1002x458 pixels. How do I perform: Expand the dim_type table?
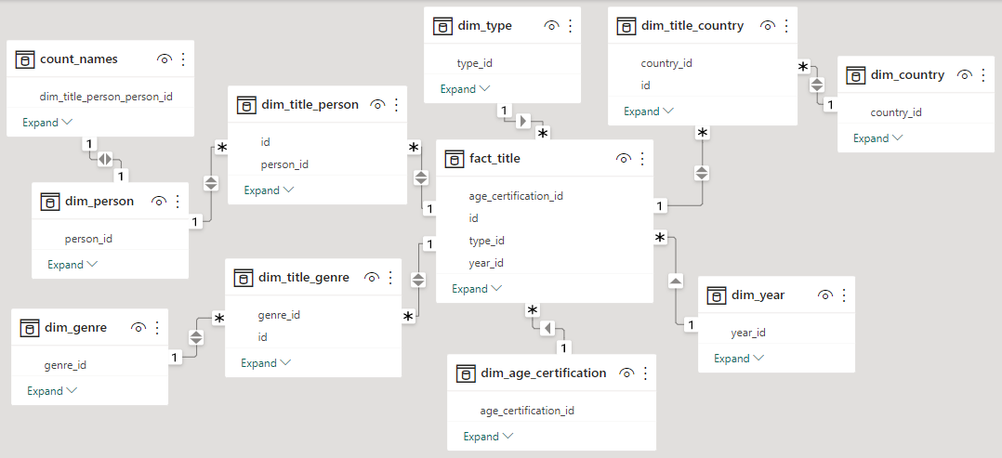click(x=465, y=89)
